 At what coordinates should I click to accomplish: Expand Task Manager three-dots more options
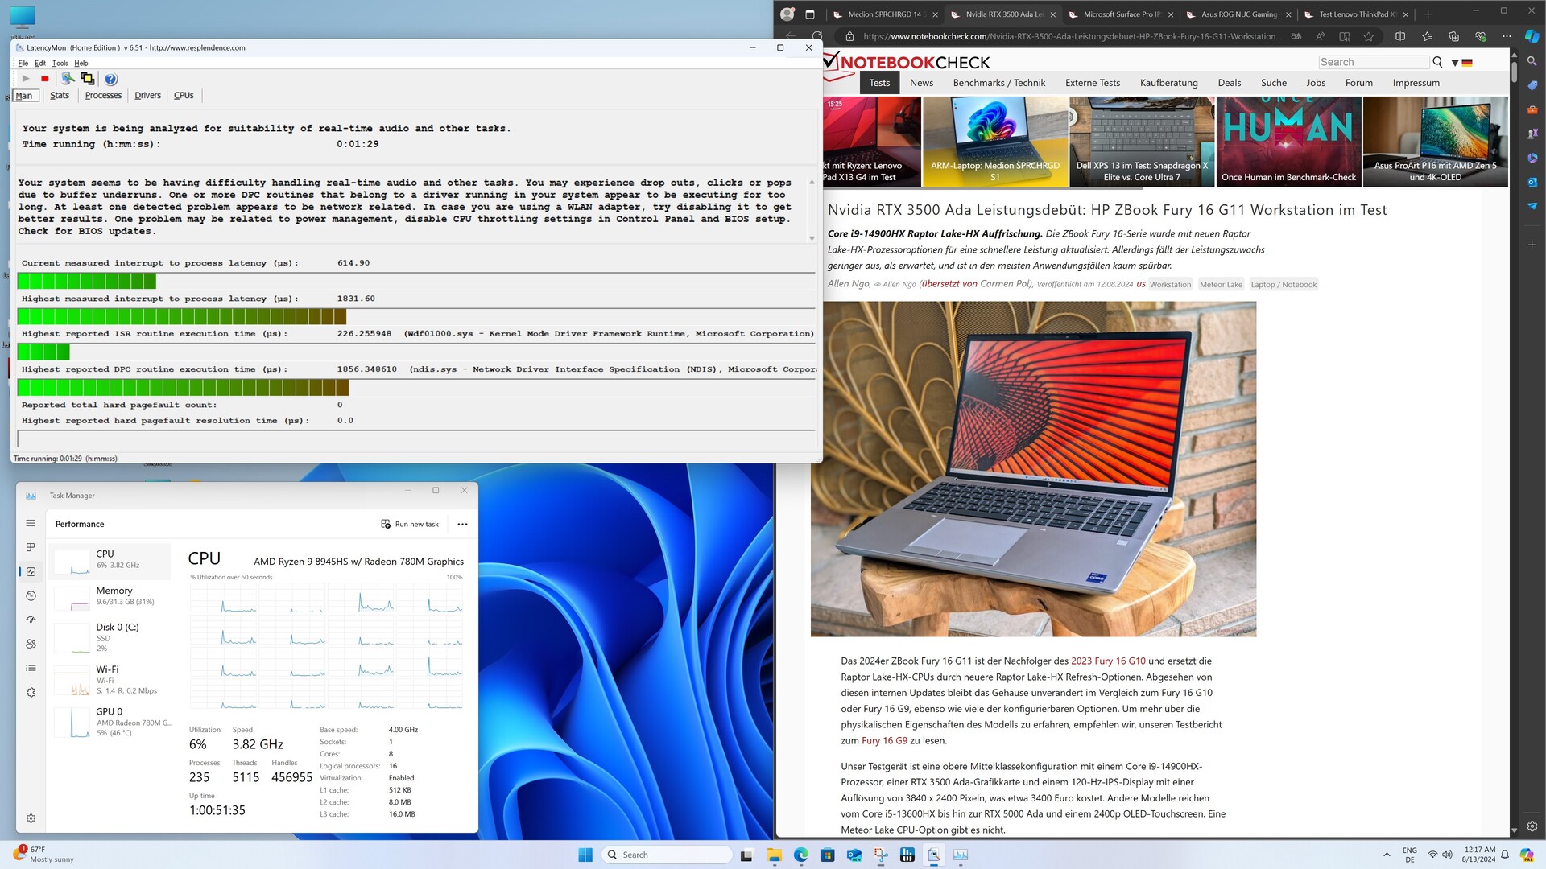click(462, 524)
